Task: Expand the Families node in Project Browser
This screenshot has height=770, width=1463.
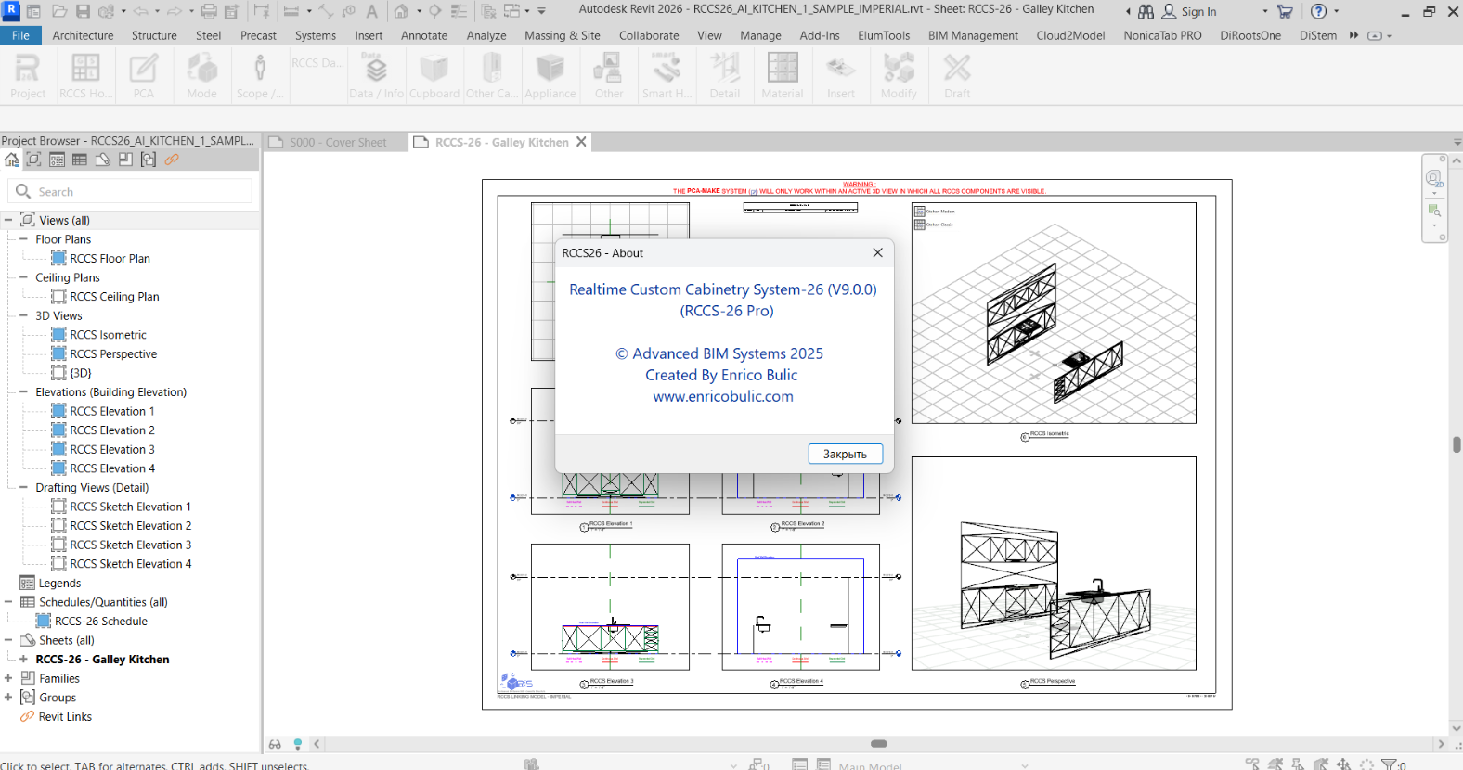Action: (8, 678)
